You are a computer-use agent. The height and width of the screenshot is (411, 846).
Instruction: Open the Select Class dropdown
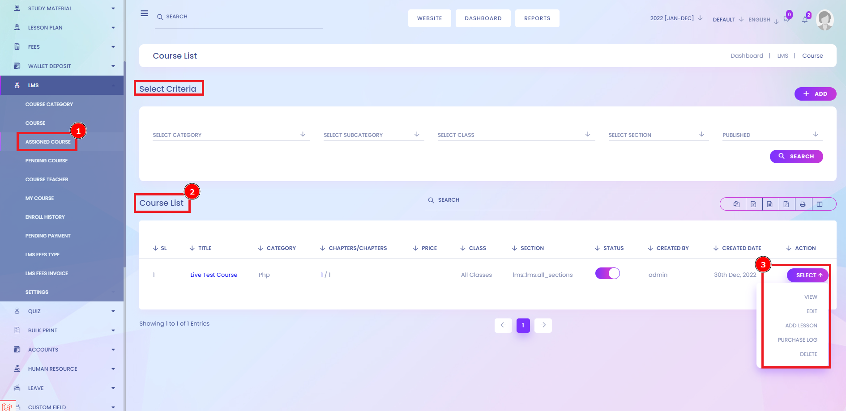pyautogui.click(x=515, y=135)
